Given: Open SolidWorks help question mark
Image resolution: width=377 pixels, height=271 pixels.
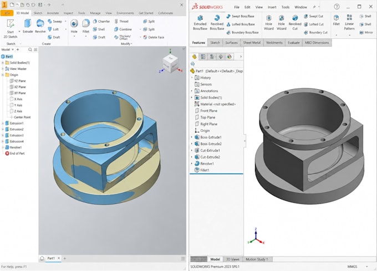Looking at the screenshot, I should [337, 7].
